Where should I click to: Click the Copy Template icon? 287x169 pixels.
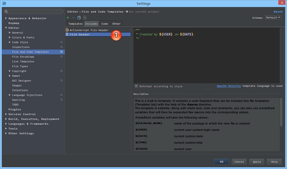79,18
